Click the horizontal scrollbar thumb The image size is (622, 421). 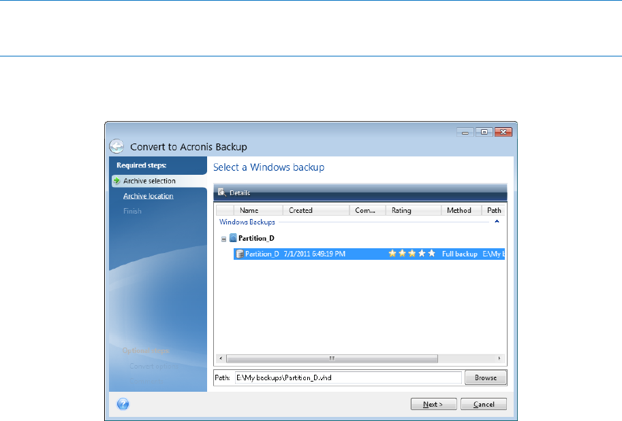332,358
